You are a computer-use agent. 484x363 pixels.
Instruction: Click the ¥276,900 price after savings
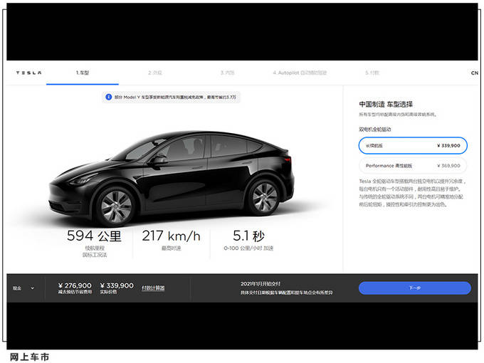pyautogui.click(x=74, y=285)
